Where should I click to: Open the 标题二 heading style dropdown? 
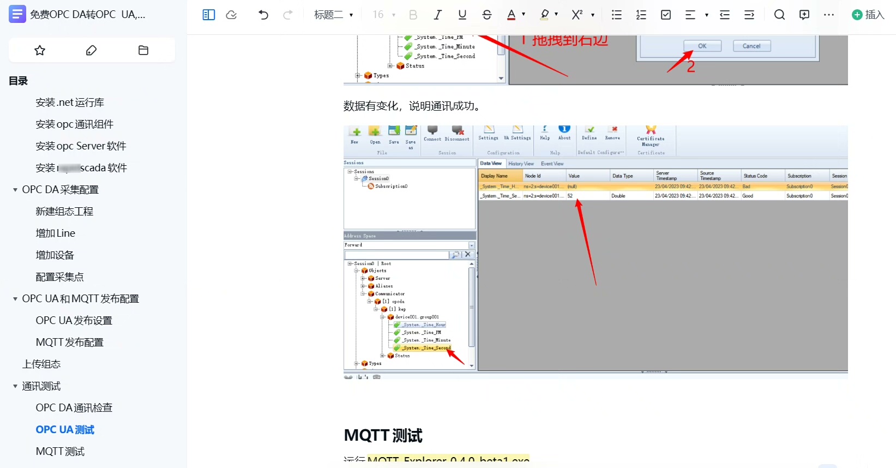point(334,15)
